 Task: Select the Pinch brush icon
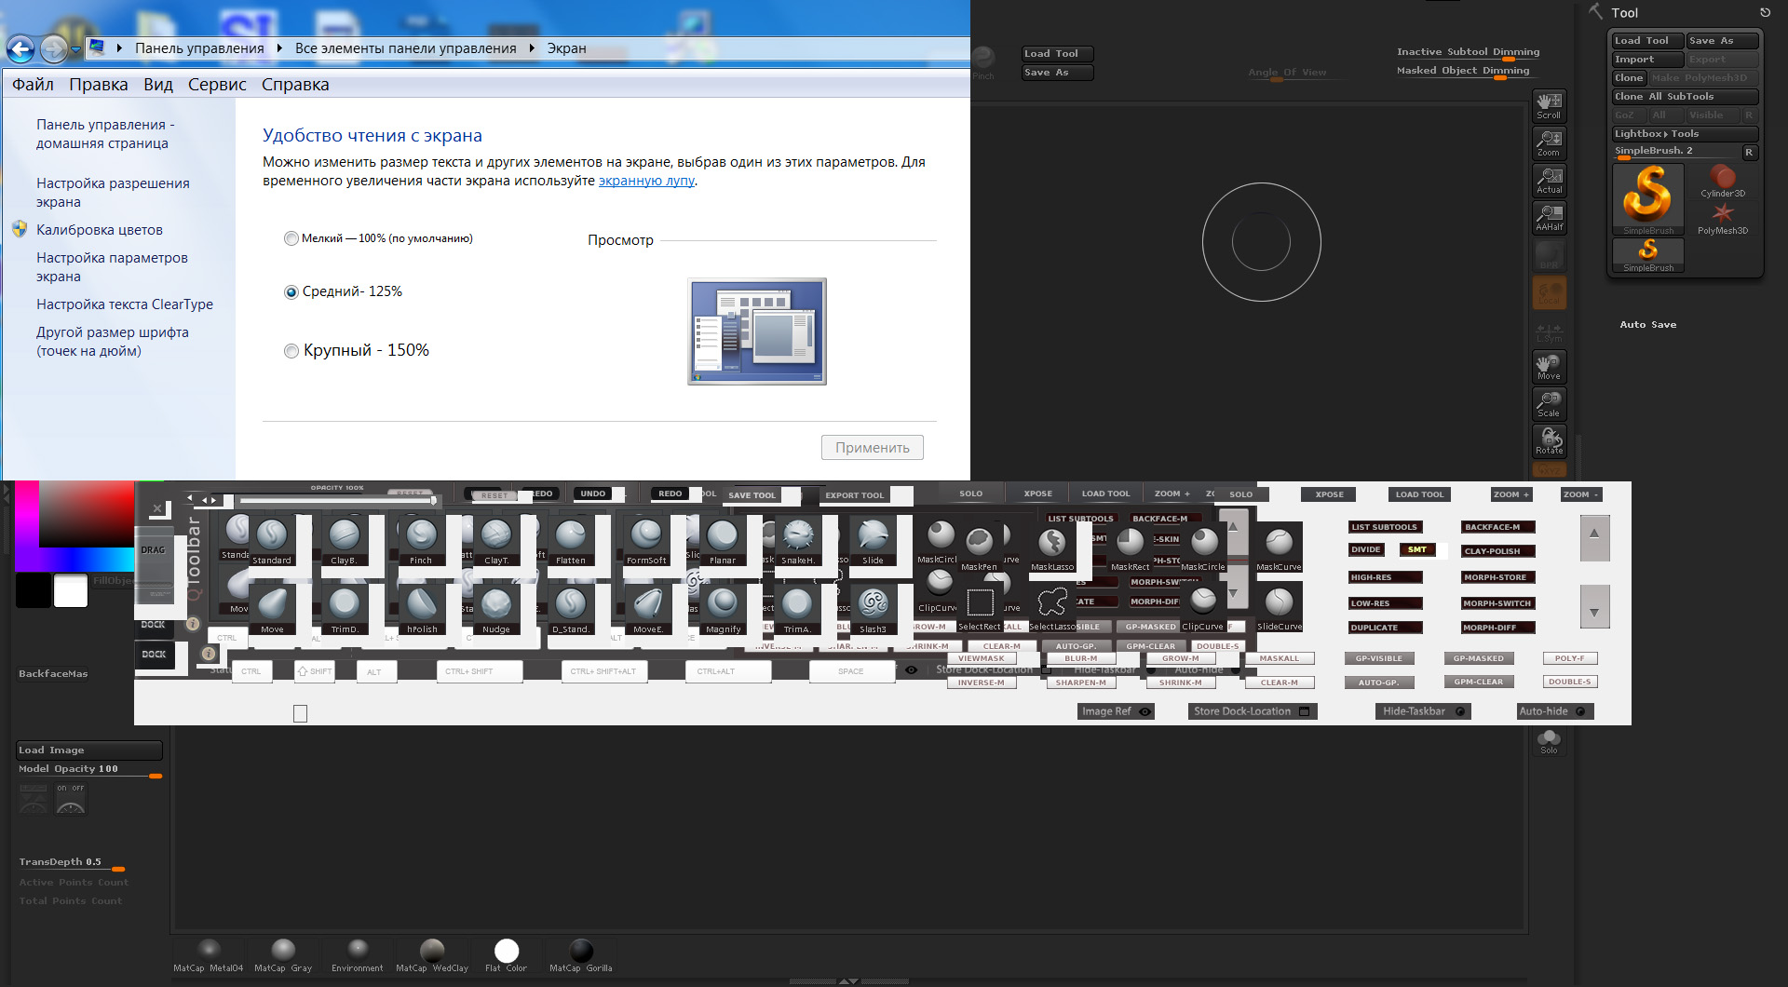421,537
